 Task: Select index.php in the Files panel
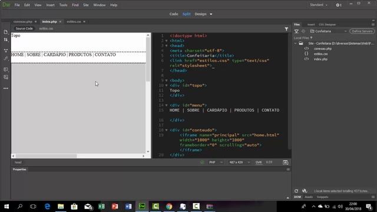[x=320, y=59]
